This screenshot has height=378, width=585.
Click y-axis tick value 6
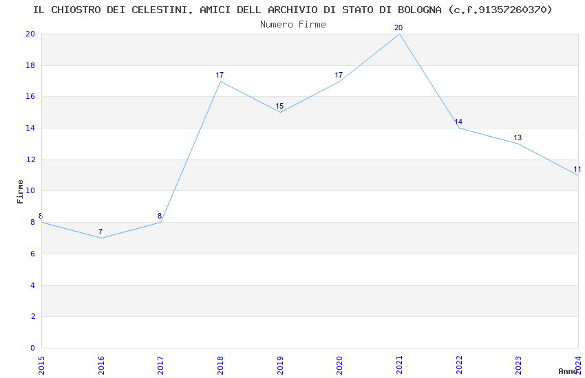pyautogui.click(x=33, y=254)
